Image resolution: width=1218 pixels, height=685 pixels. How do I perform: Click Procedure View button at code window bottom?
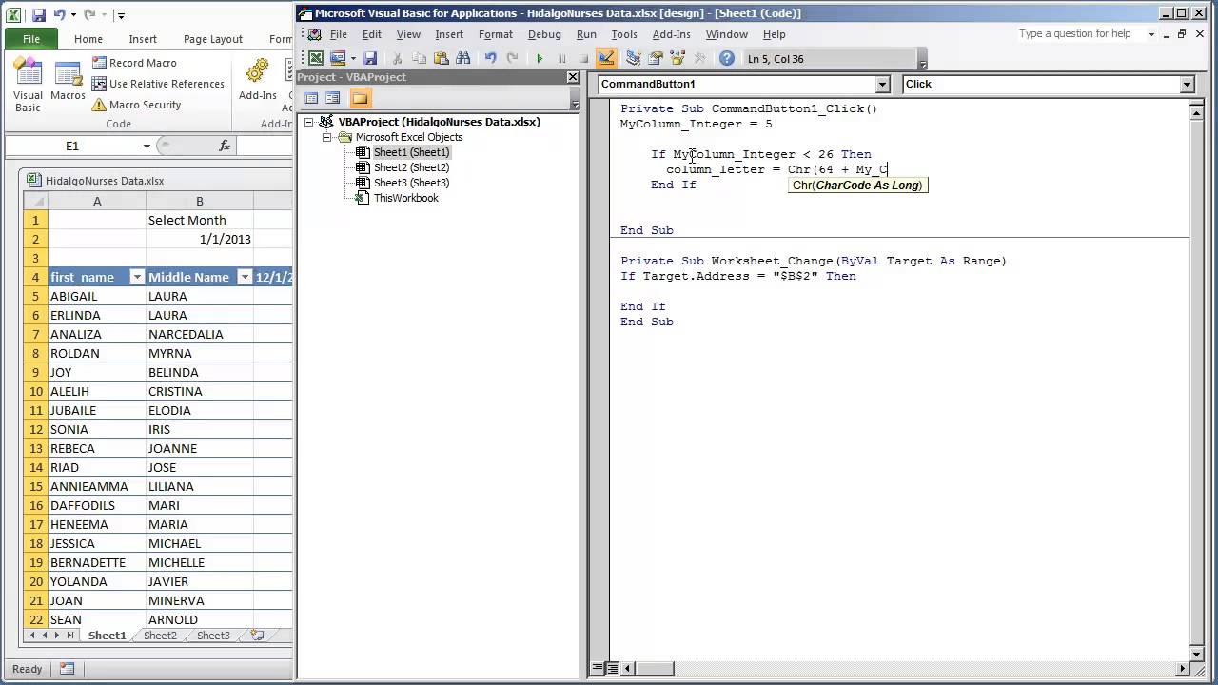(x=597, y=668)
